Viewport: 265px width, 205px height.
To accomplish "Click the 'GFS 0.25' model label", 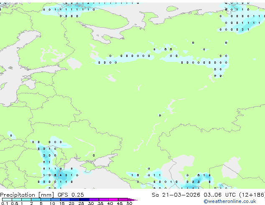I will click(71, 195).
